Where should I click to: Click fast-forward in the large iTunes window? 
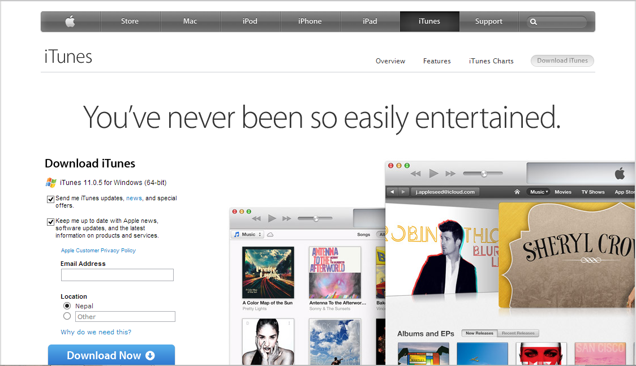point(450,174)
